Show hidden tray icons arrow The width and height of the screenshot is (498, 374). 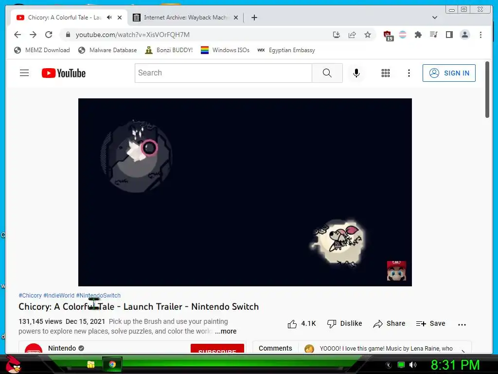coord(389,365)
